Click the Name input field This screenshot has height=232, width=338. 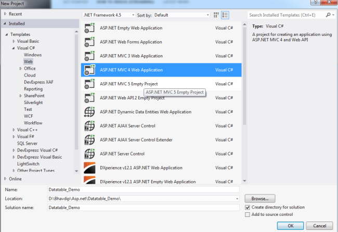pos(144,190)
